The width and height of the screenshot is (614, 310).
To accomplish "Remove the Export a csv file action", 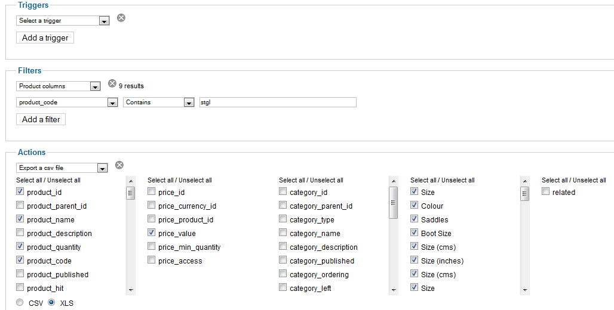I will click(x=119, y=165).
